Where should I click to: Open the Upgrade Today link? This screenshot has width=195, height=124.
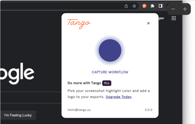click(119, 97)
